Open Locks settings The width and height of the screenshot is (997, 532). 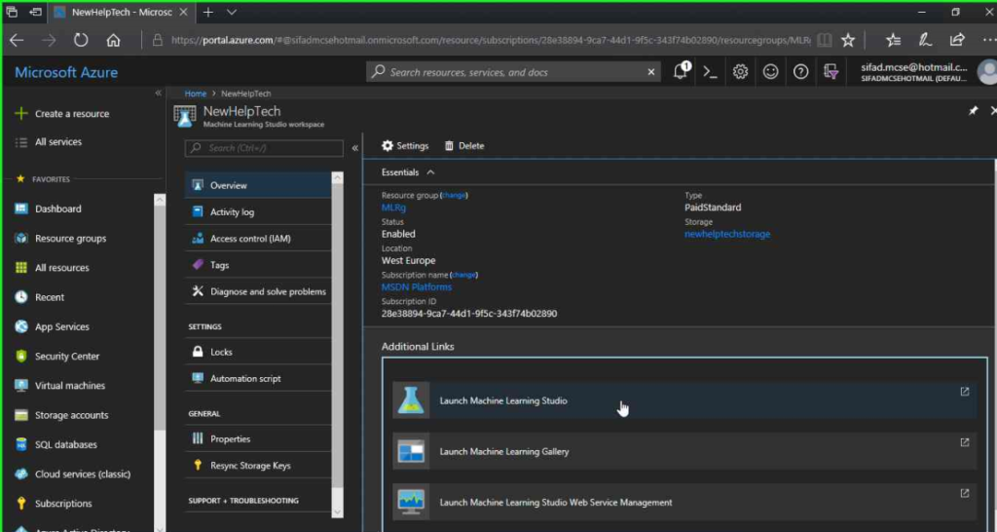[x=257, y=352]
